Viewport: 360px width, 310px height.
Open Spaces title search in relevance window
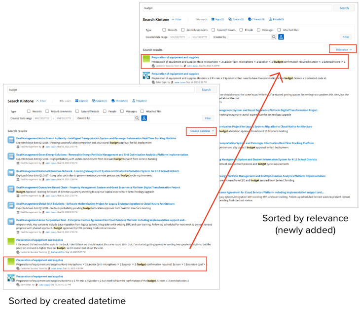[236, 19]
